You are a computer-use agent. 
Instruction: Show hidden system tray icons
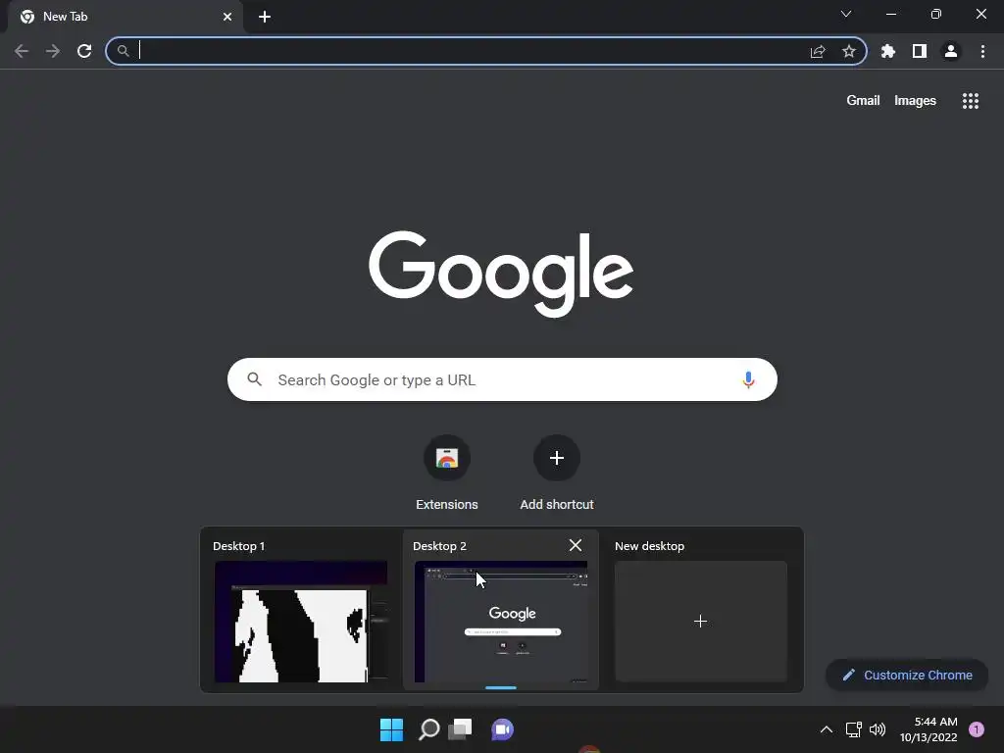(x=827, y=729)
